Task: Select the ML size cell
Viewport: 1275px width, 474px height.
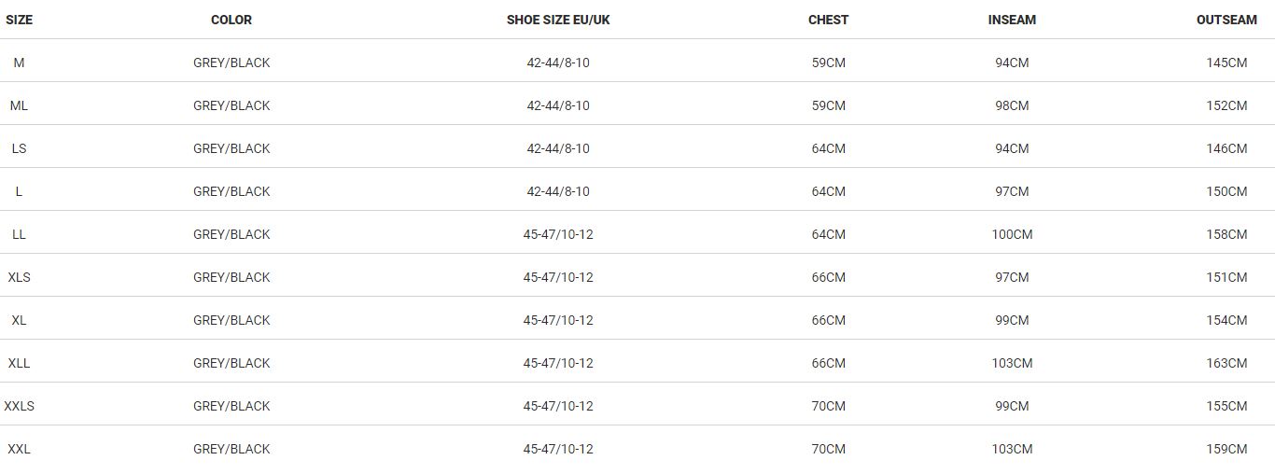Action: [19, 105]
